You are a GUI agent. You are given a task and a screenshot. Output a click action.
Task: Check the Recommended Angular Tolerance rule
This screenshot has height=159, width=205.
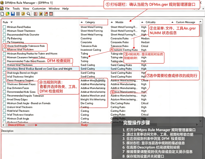tap(4, 96)
